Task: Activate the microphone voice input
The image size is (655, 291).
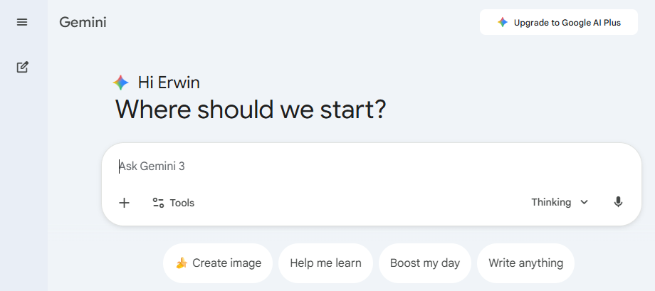Action: click(618, 202)
